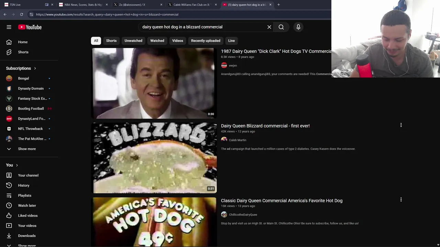Open the YouTube guide hamburger menu

pos(9,27)
